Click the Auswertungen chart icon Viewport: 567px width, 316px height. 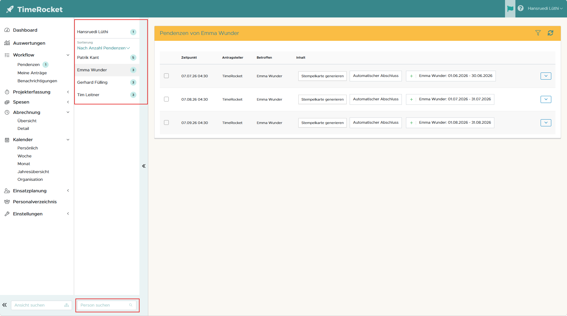(7, 43)
